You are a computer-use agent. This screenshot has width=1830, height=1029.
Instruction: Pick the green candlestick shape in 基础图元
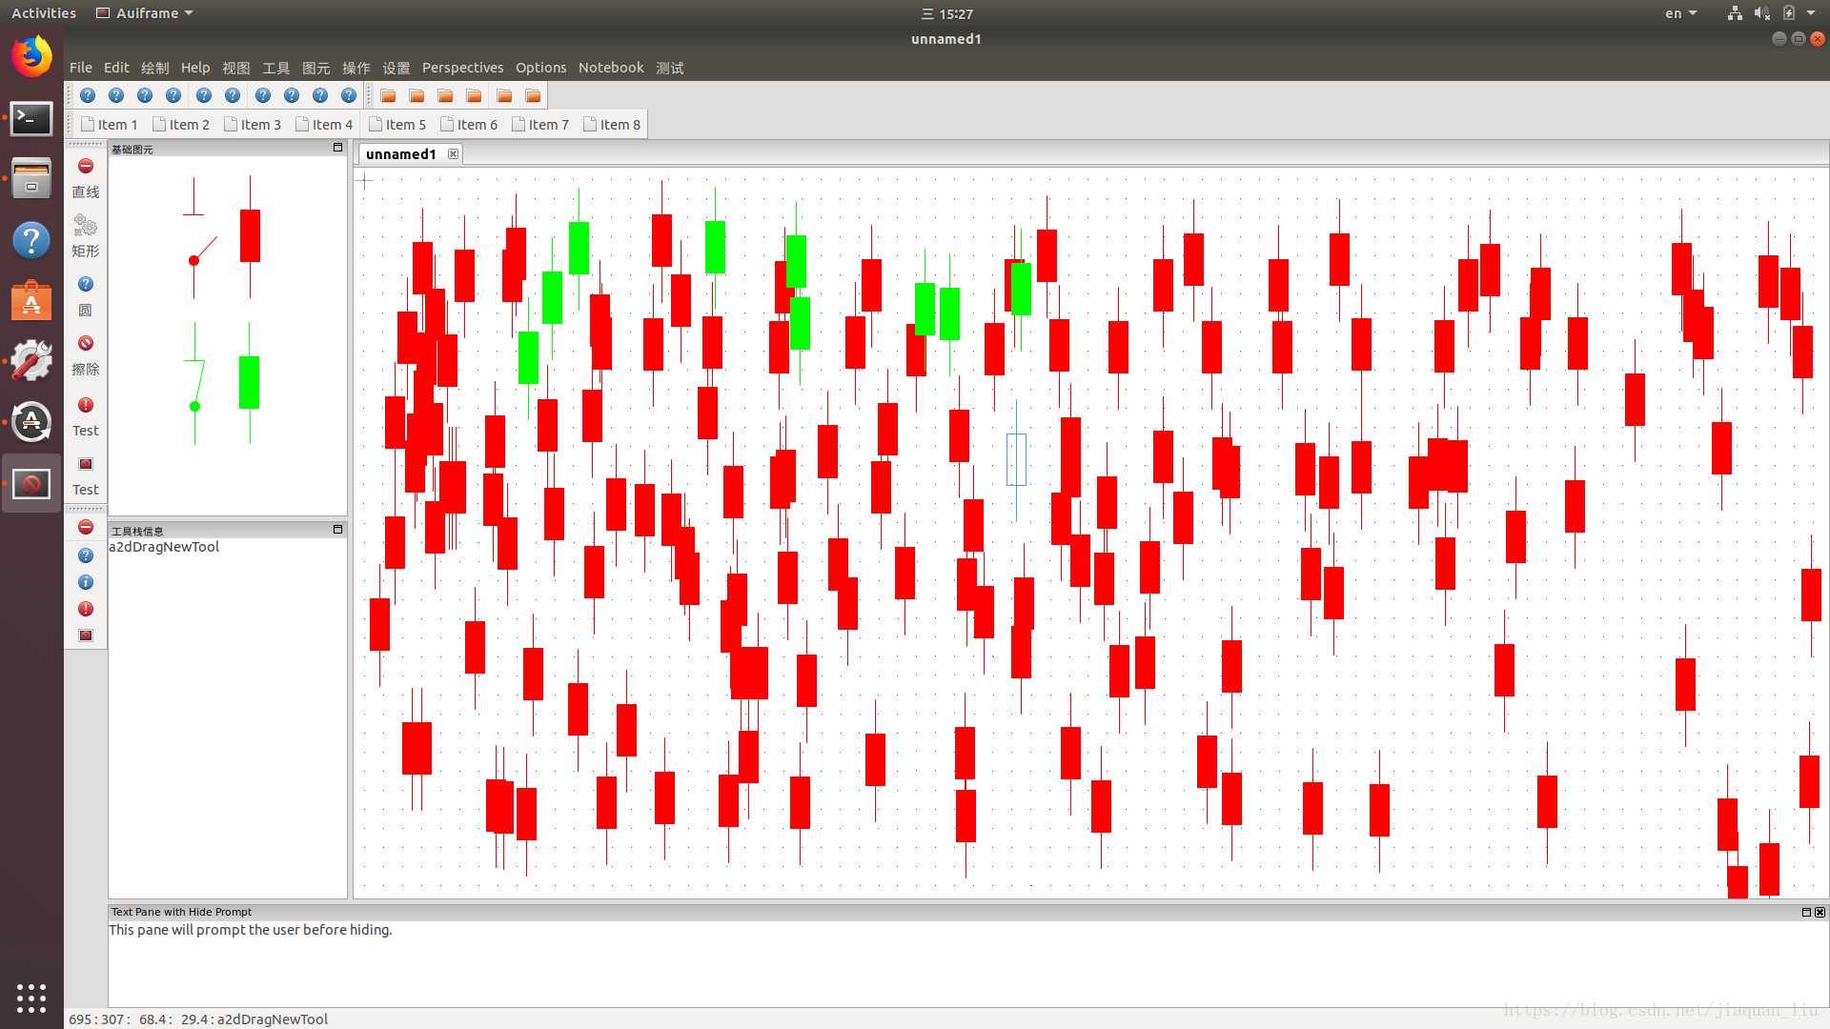click(x=249, y=382)
